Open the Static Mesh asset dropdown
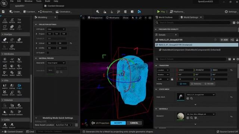 (201, 95)
